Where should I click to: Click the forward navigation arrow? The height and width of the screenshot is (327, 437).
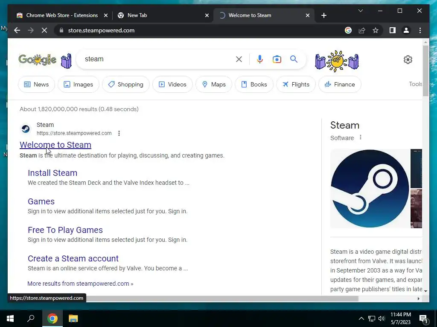31,30
